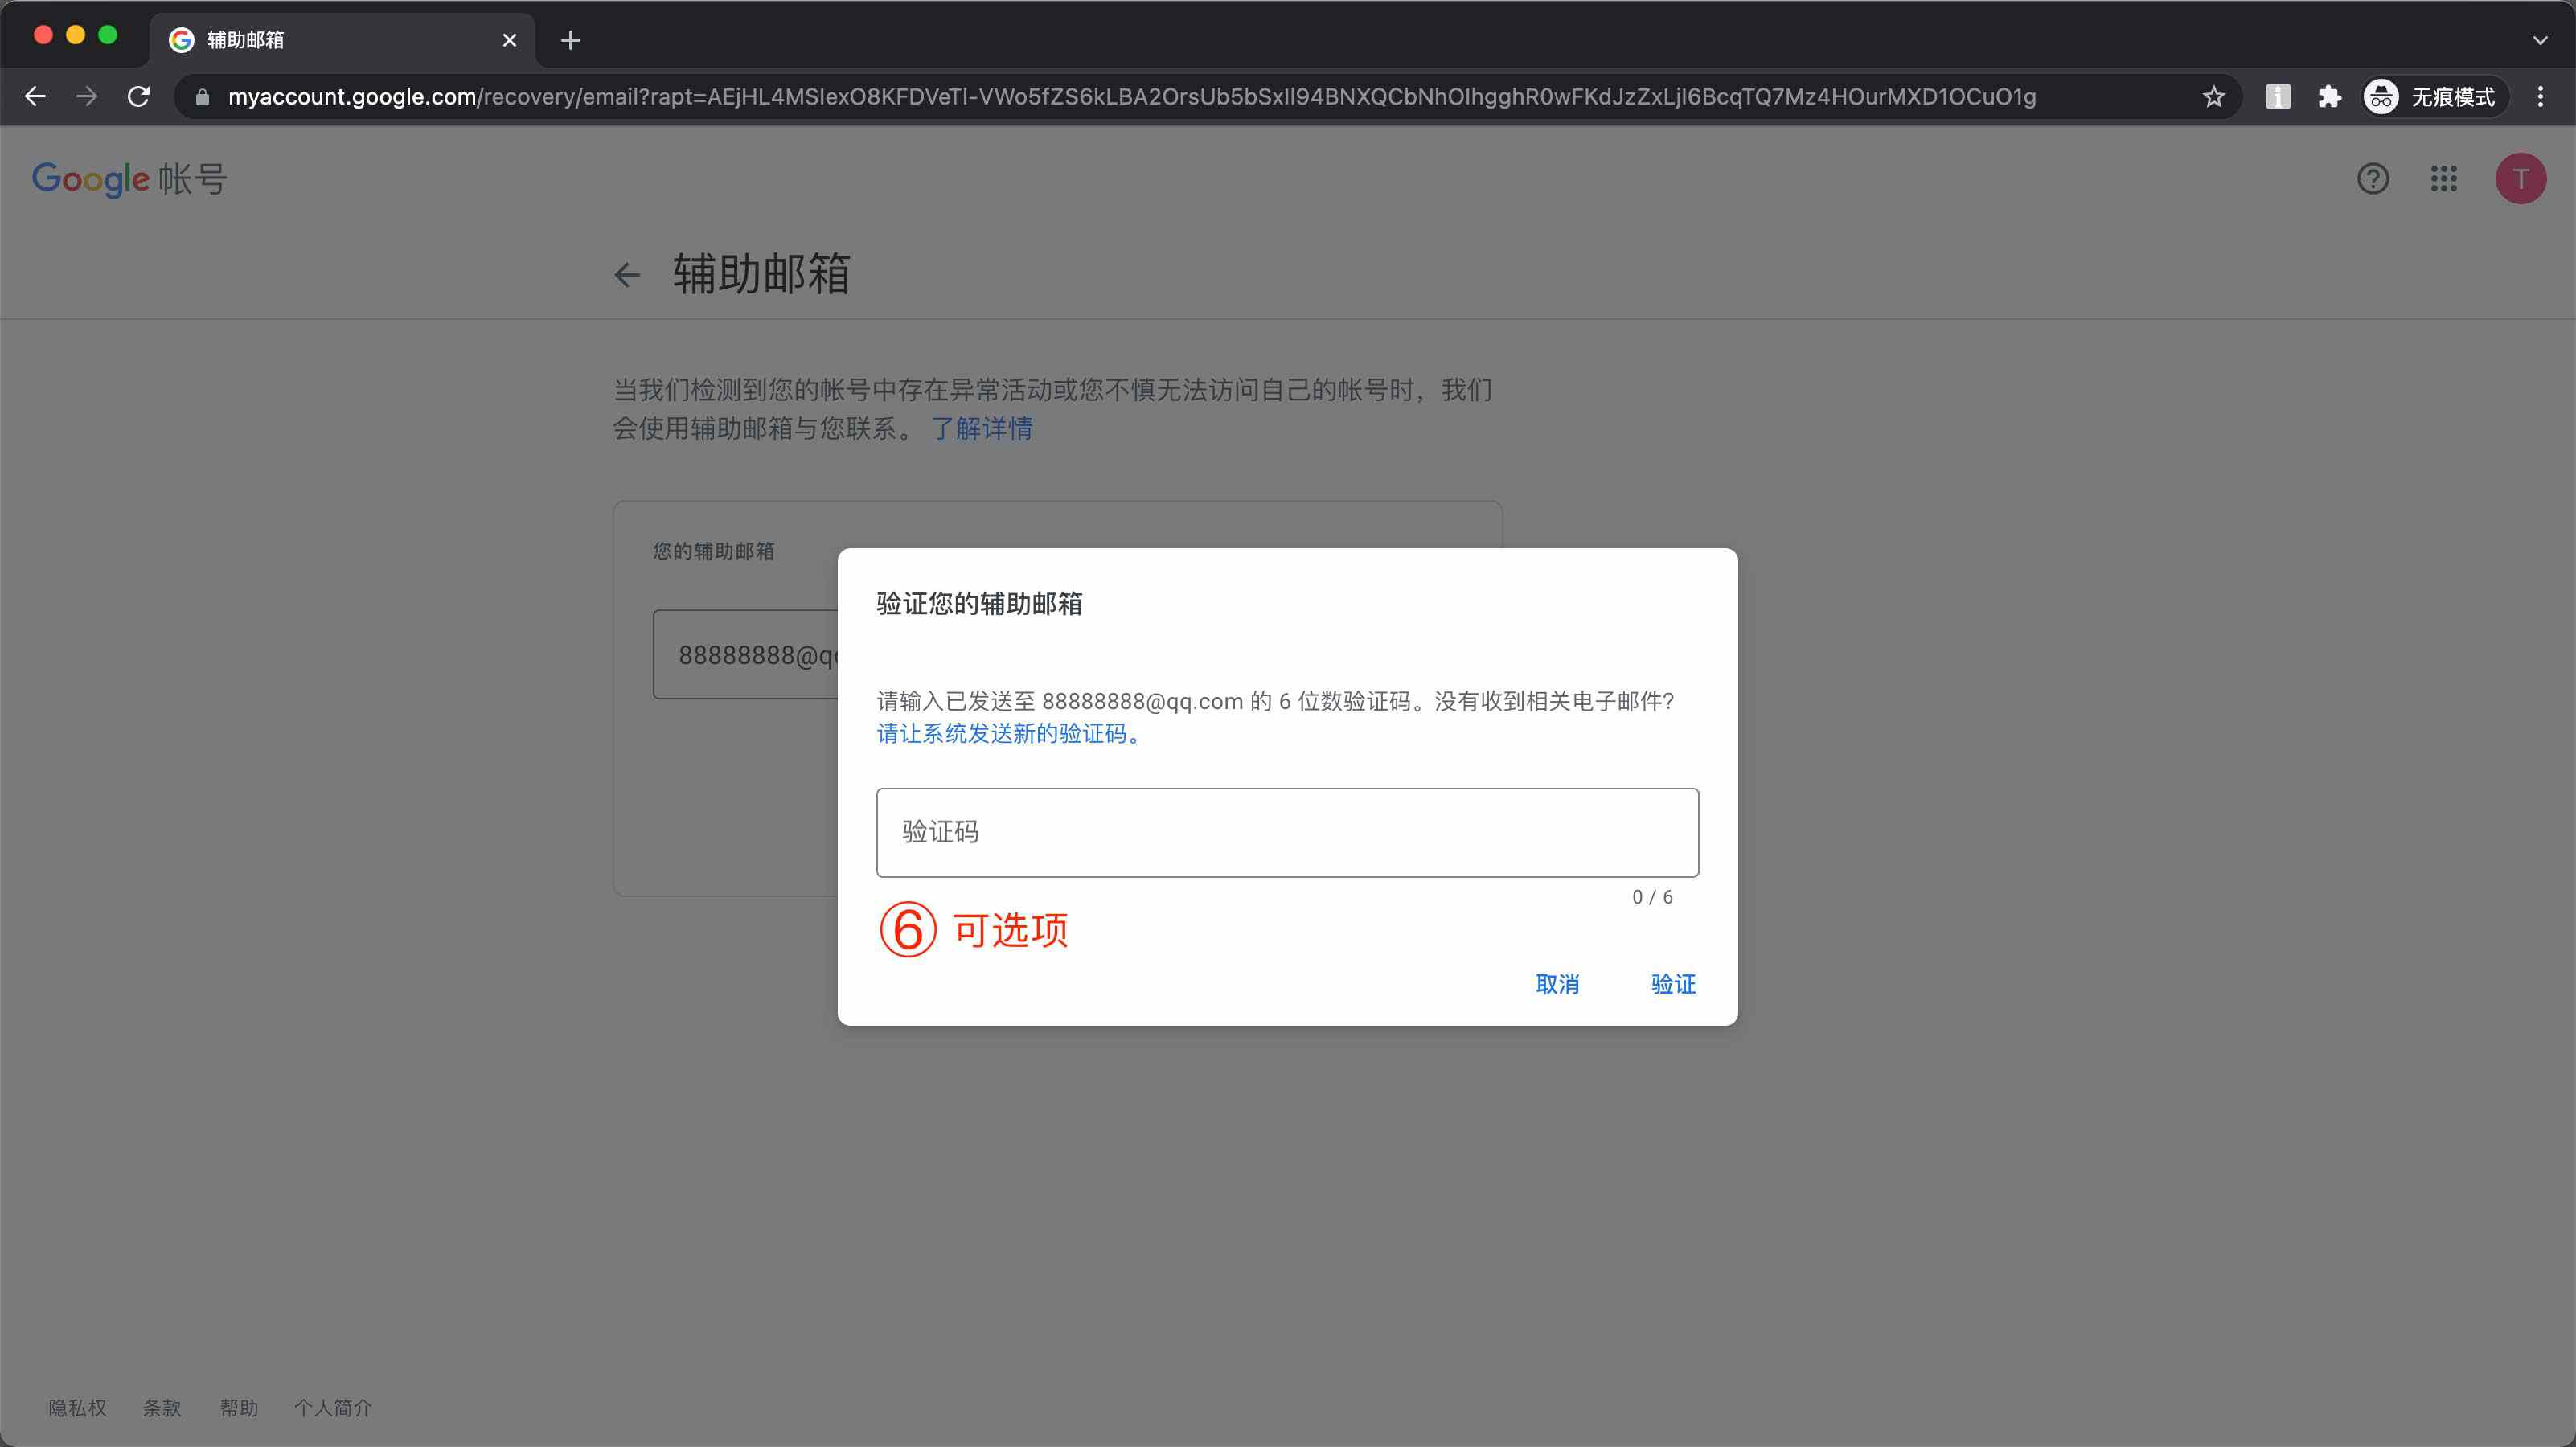Open a new browser tab with the plus button
Screen dimensions: 2576x1447
[570, 40]
